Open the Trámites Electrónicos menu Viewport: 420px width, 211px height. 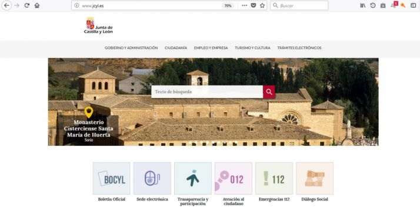[299, 47]
